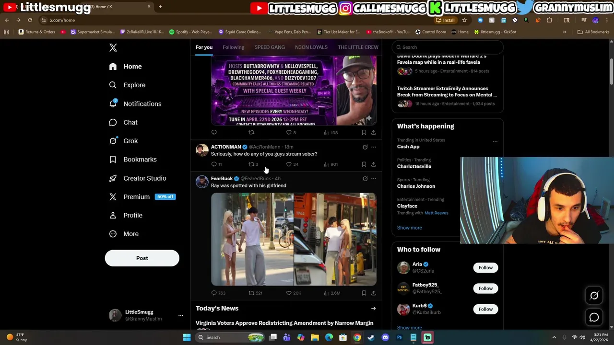
Task: Expand Today's News arrow
Action: tap(373, 309)
